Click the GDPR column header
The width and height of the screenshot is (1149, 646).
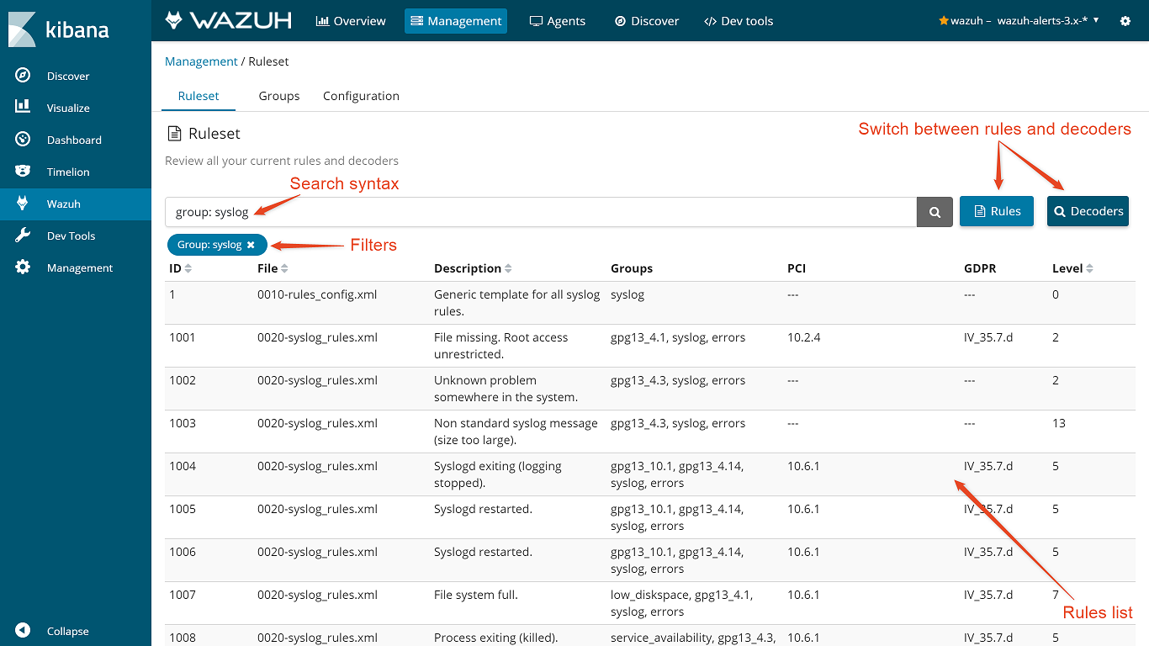pos(980,268)
